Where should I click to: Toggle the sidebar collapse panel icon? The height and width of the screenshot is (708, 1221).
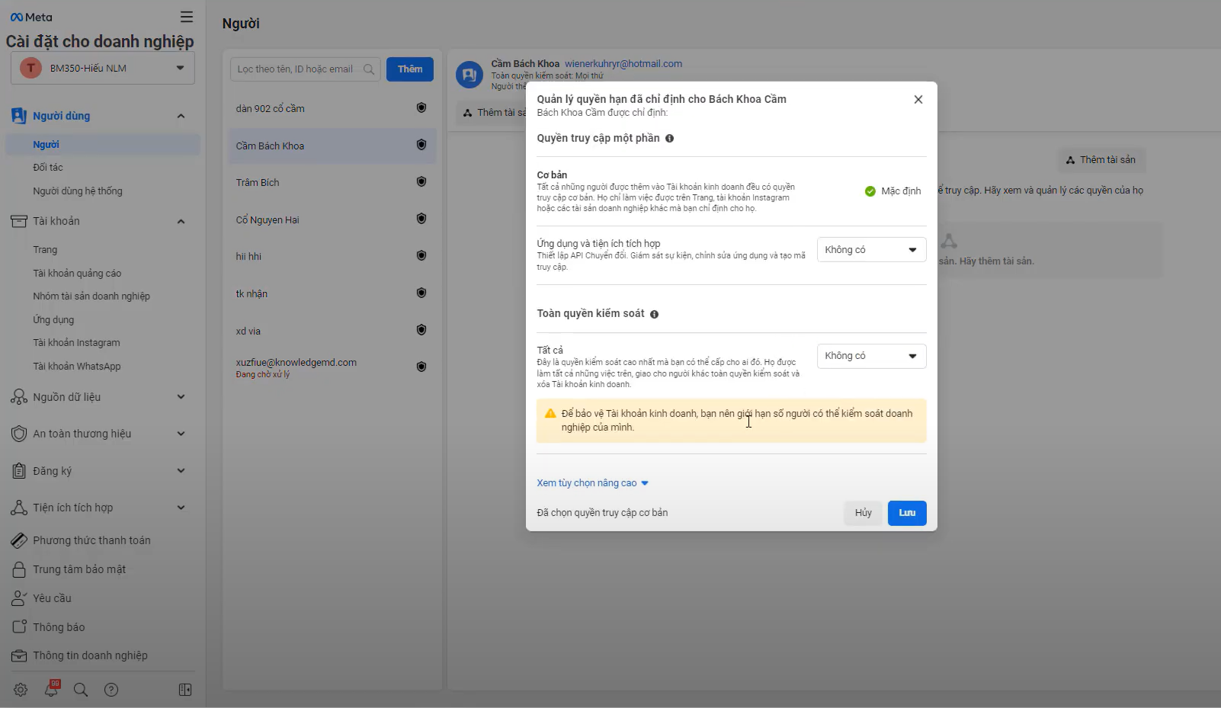pyautogui.click(x=185, y=690)
